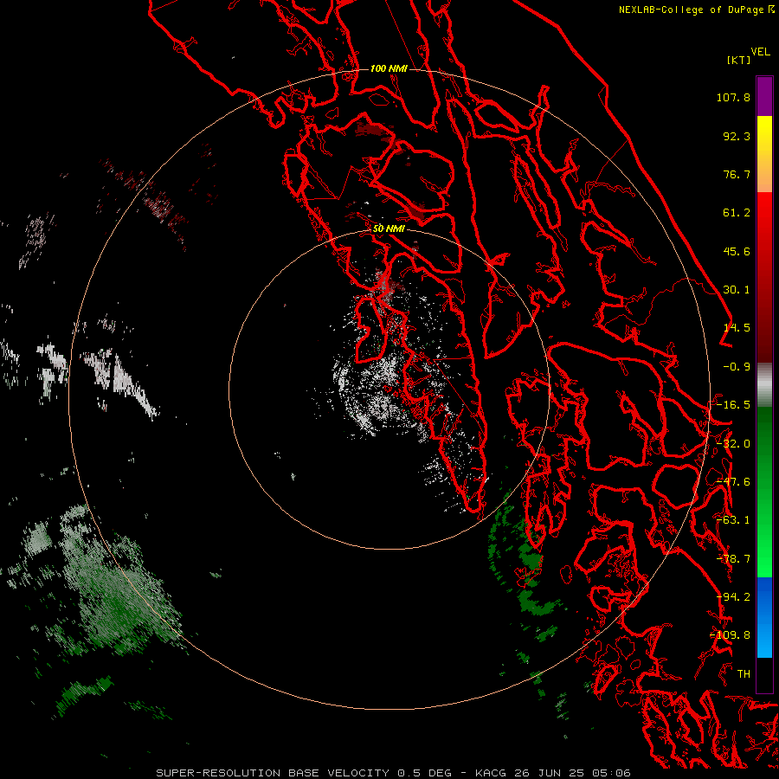This screenshot has width=779, height=779.
Task: Select the -32.0 value on velocity scale
Action: coord(733,444)
